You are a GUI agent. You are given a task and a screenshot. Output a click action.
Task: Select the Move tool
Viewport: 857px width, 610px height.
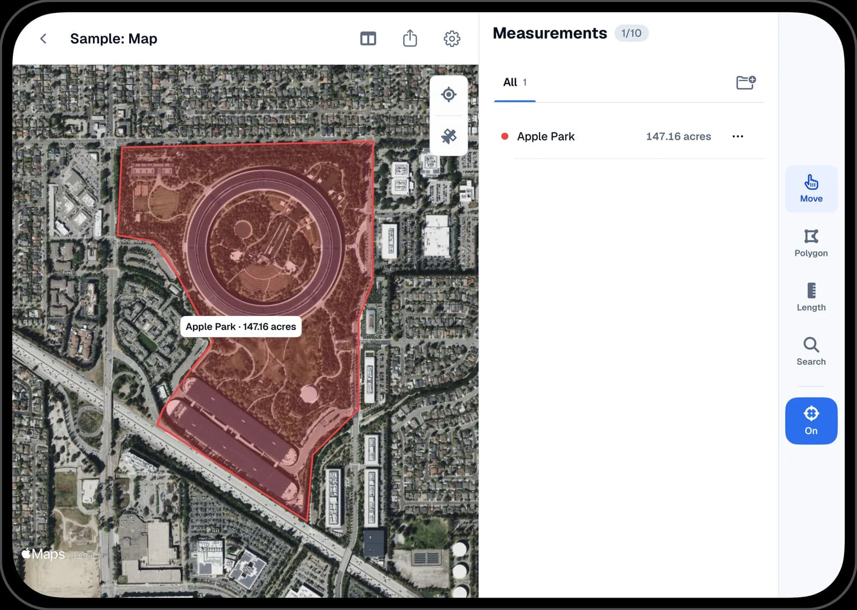811,189
